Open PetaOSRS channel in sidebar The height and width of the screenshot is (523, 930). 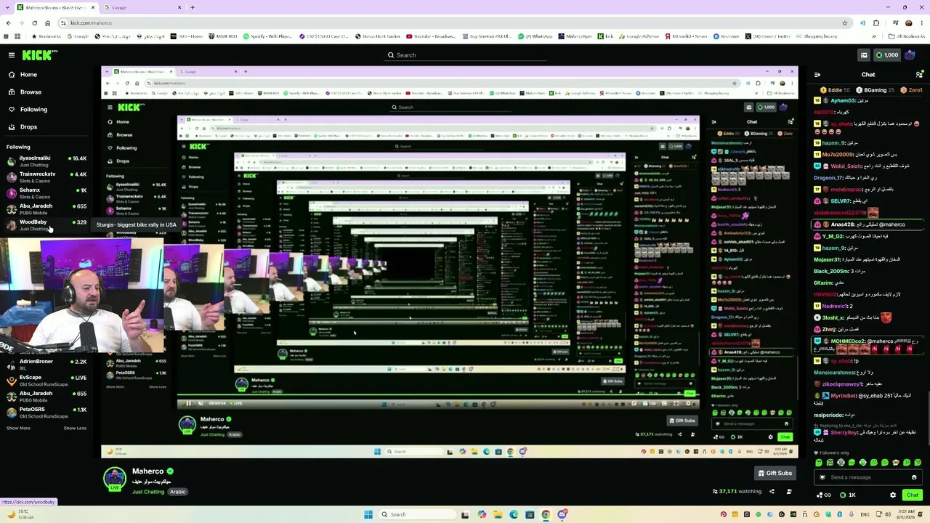(x=46, y=413)
